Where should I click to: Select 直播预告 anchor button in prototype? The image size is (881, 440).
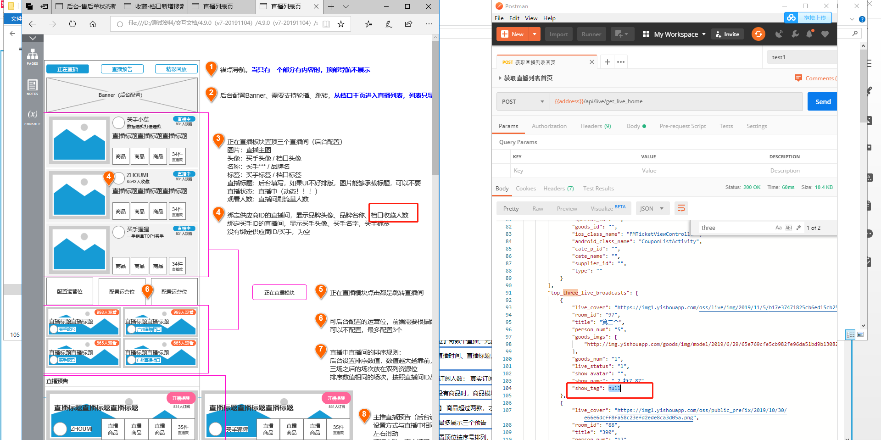coord(122,69)
